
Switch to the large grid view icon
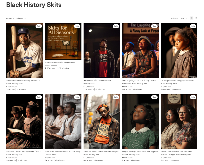(x=192, y=18)
